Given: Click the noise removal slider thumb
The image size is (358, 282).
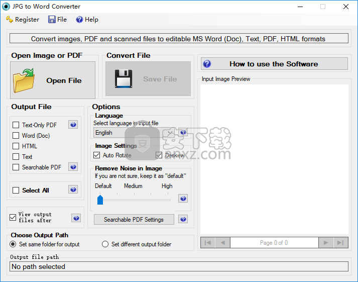Looking at the screenshot, I should [100, 200].
